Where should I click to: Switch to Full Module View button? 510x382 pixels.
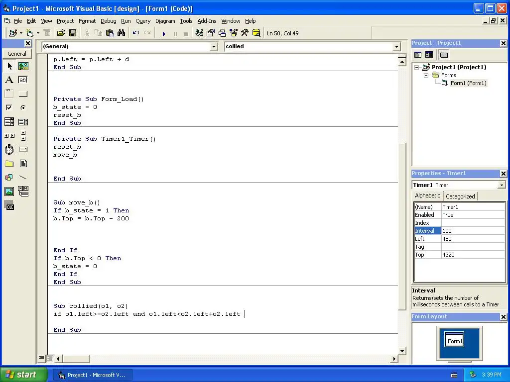[49, 358]
